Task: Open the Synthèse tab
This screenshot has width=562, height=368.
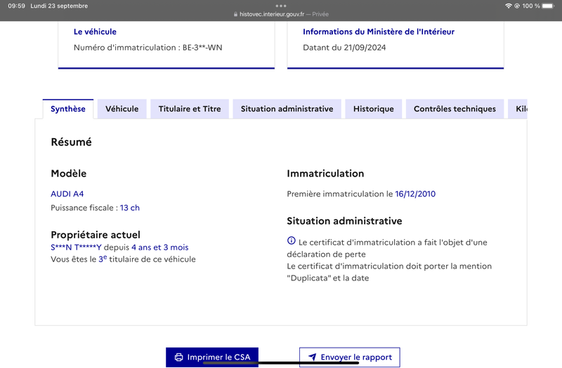Action: pos(67,109)
